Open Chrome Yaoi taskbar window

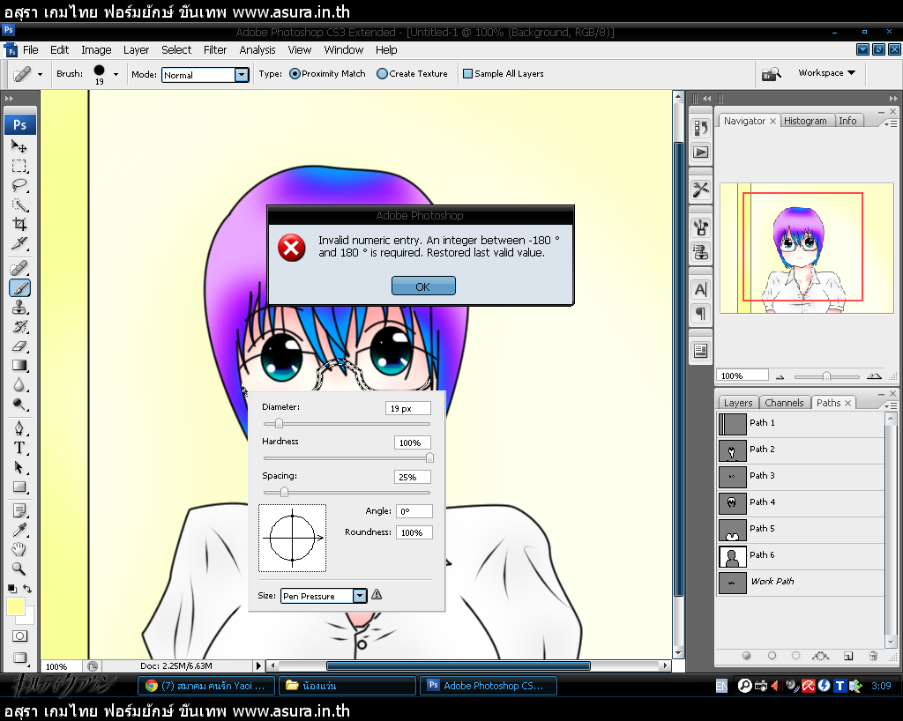click(206, 686)
